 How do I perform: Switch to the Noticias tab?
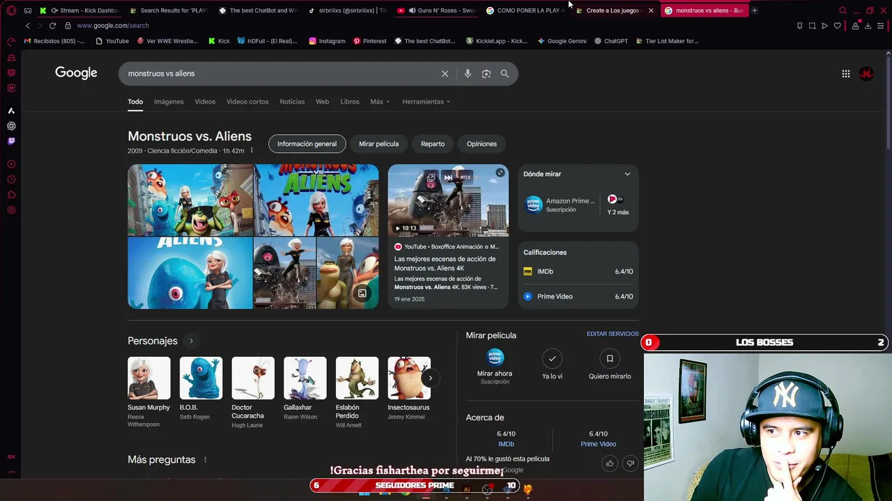coord(292,102)
